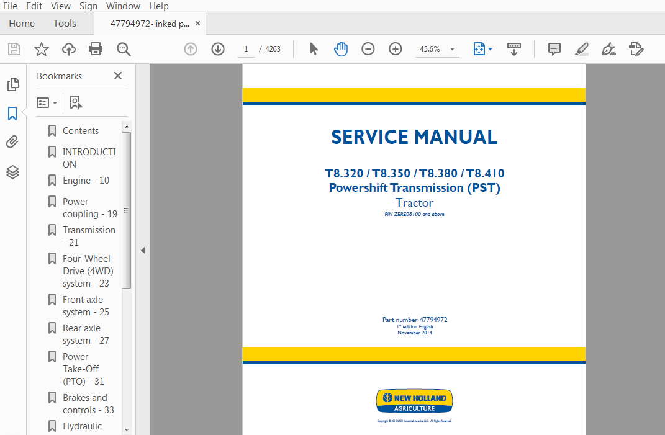Open the Sign menu

coord(88,6)
